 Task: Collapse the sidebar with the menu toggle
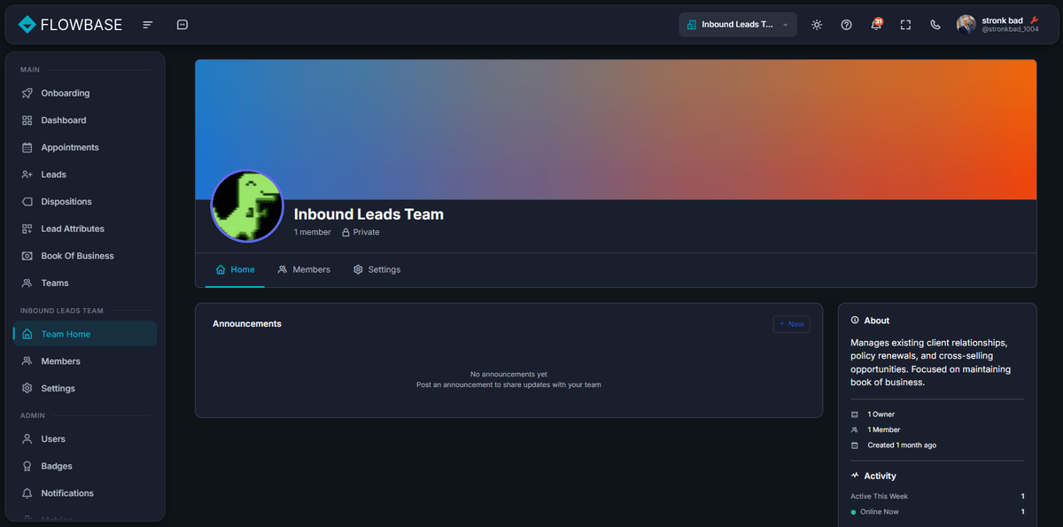click(147, 24)
